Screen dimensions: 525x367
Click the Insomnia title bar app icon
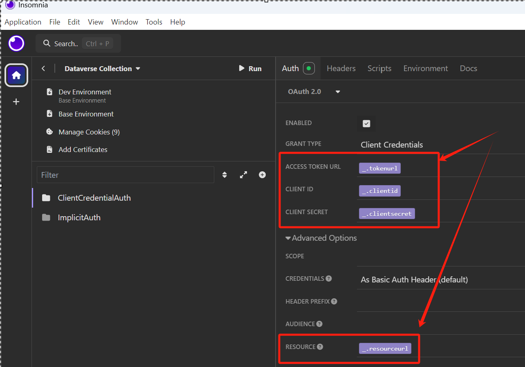click(10, 5)
